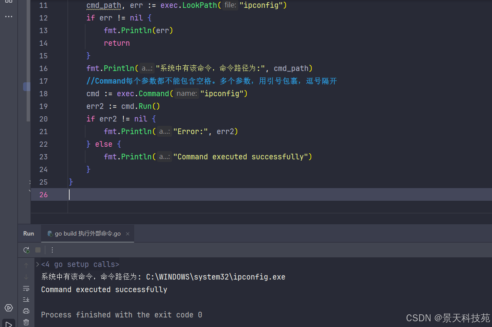Select the go build 执行外部命令.go run tab
The width and height of the screenshot is (492, 327).
88,233
